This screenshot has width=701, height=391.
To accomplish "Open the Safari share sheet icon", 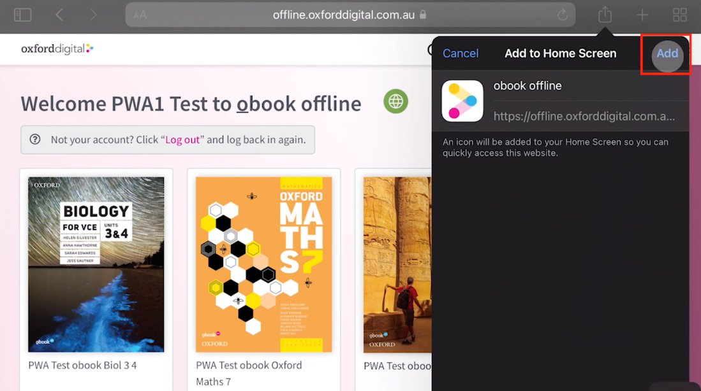I will 605,15.
